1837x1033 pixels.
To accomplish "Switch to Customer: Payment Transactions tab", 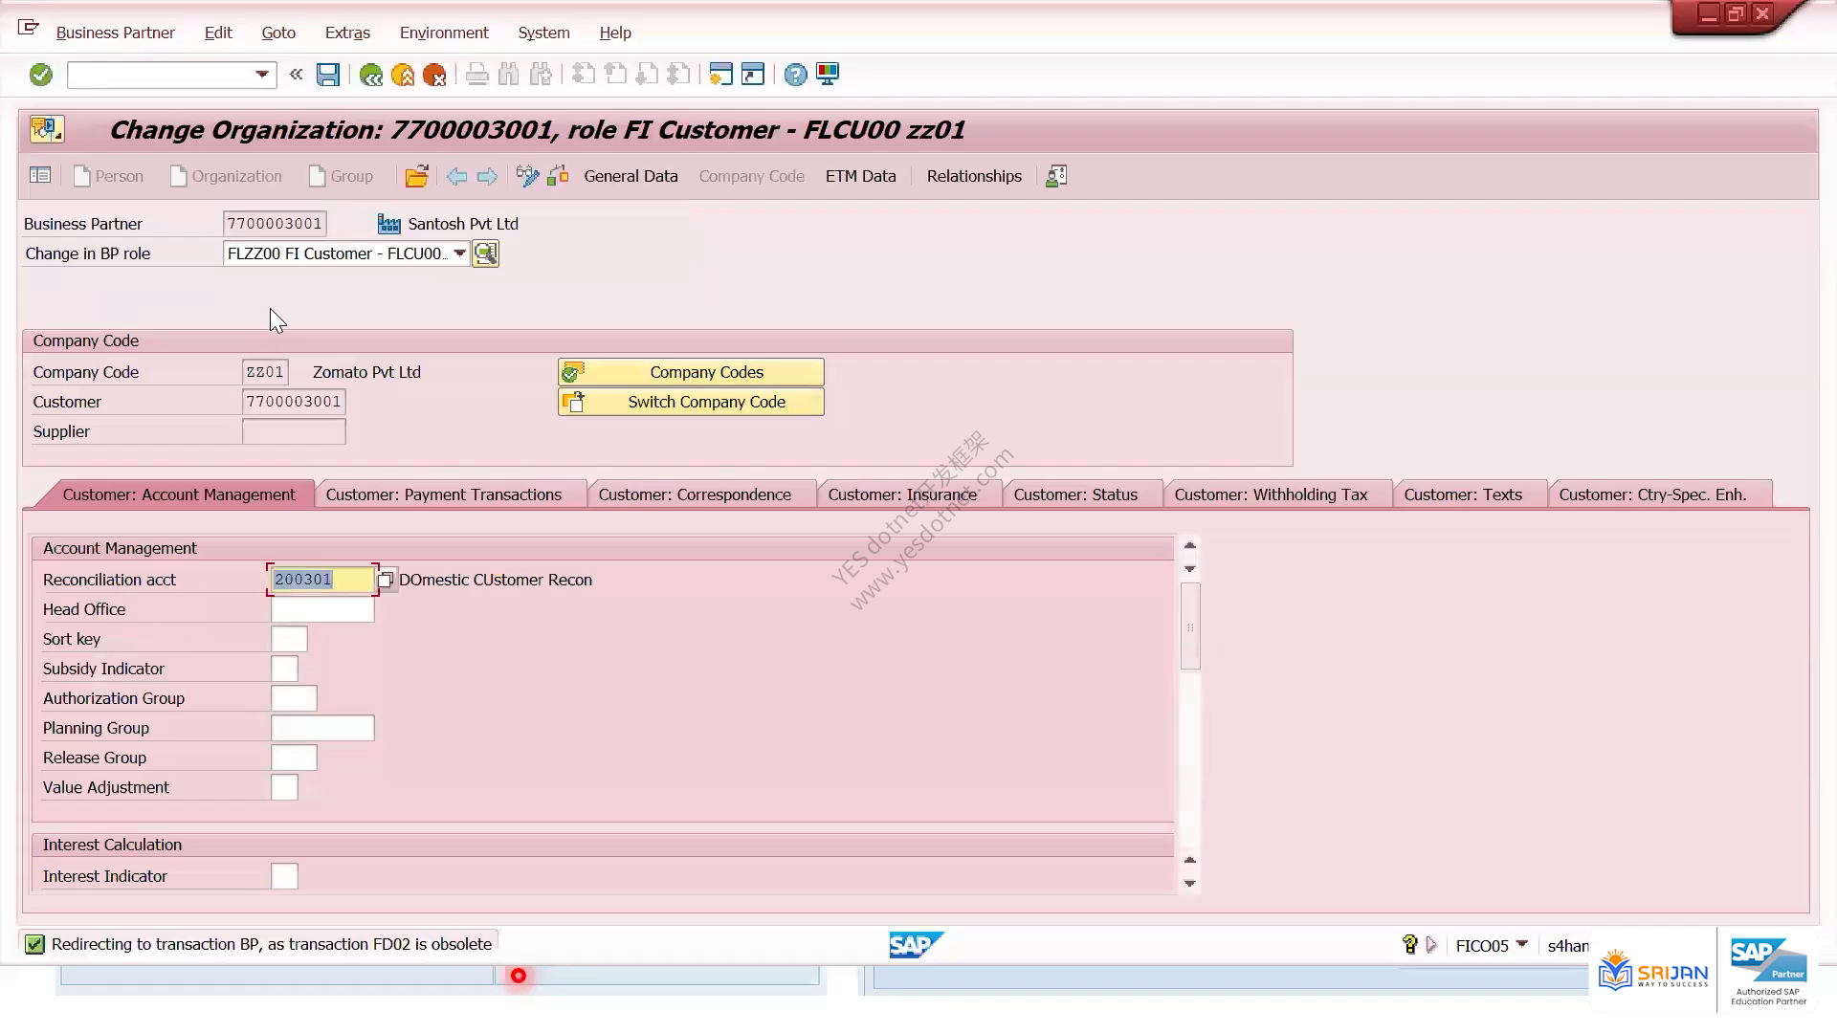I will click(x=444, y=495).
